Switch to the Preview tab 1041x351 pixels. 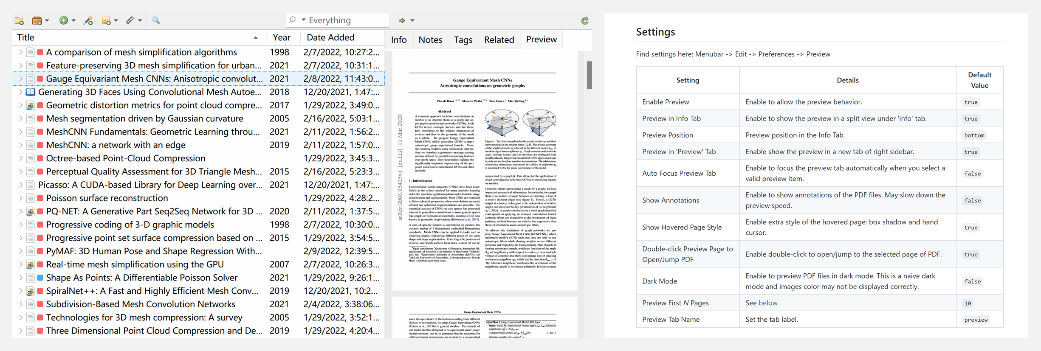coord(541,39)
